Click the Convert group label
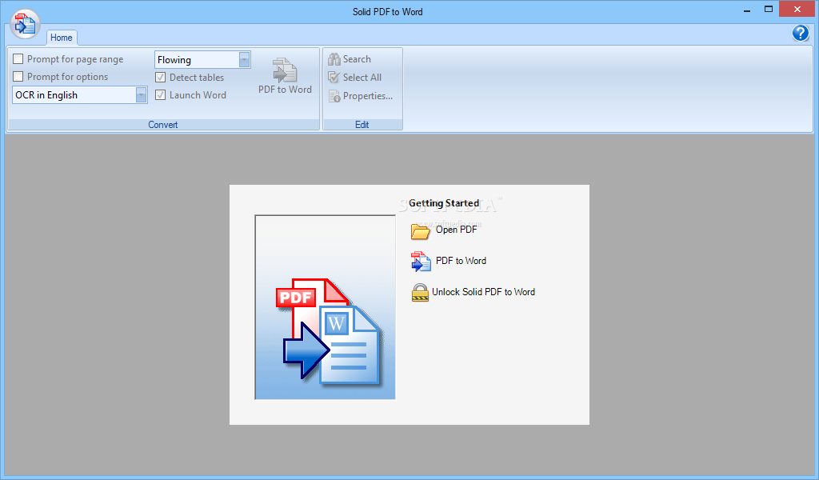The height and width of the screenshot is (480, 819). click(163, 125)
